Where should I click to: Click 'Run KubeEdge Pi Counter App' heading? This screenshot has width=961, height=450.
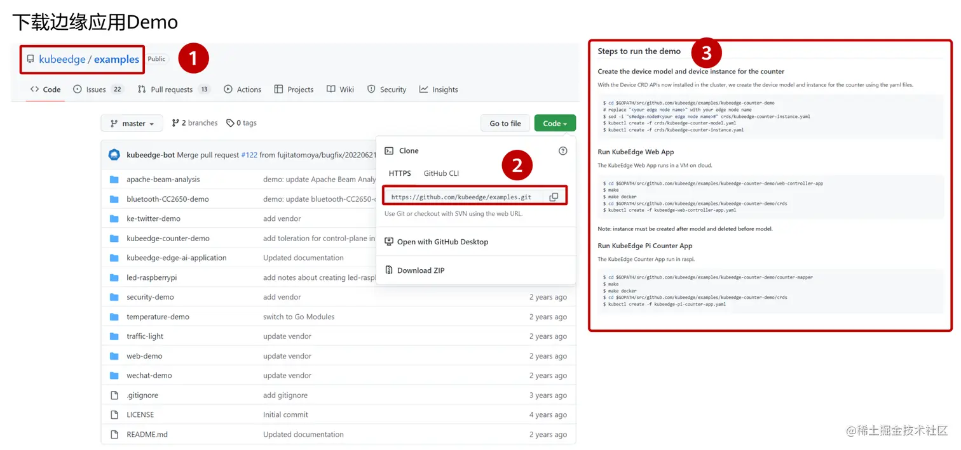pos(645,246)
